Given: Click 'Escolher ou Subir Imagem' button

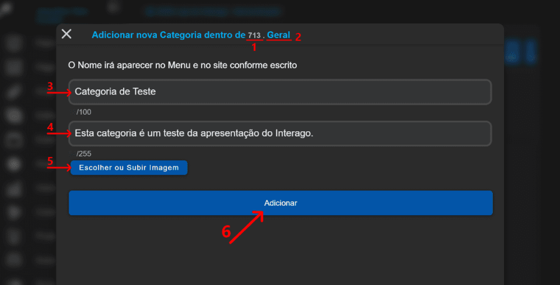Looking at the screenshot, I should (x=129, y=168).
